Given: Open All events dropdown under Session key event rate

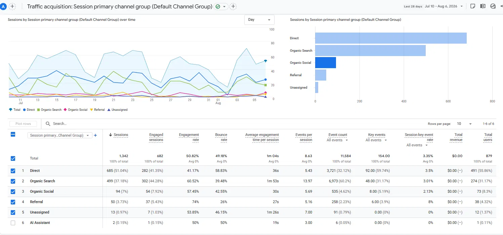Looking at the screenshot, I should (417, 145).
